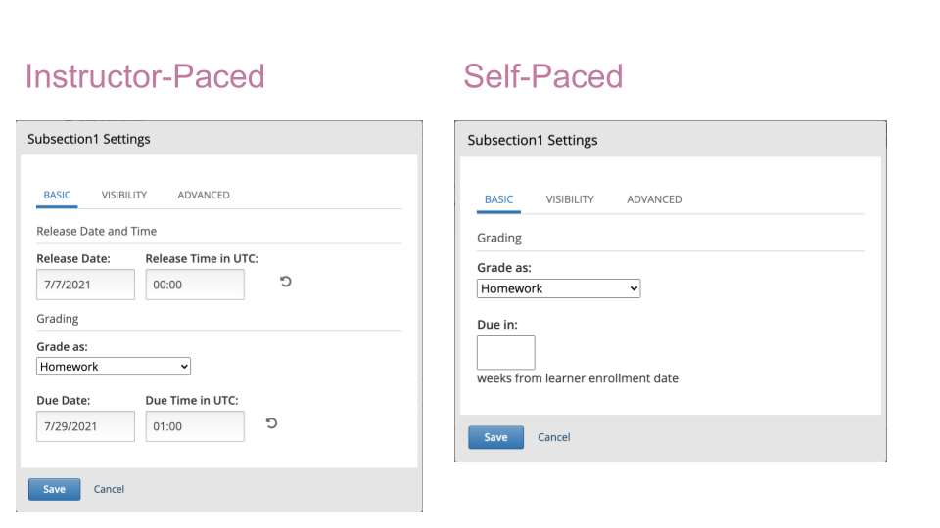Screen dimensions: 940x528
Task: Switch to VISIBILITY tab in Self-Paced dialog
Action: pyautogui.click(x=570, y=199)
